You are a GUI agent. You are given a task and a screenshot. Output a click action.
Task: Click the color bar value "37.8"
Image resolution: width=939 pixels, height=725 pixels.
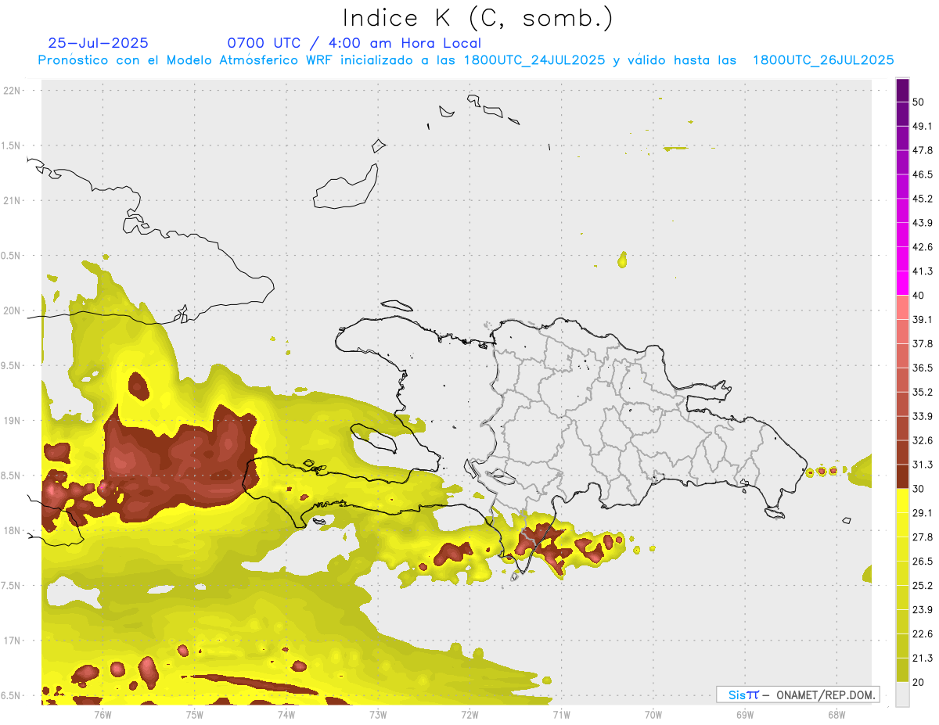[x=923, y=344]
